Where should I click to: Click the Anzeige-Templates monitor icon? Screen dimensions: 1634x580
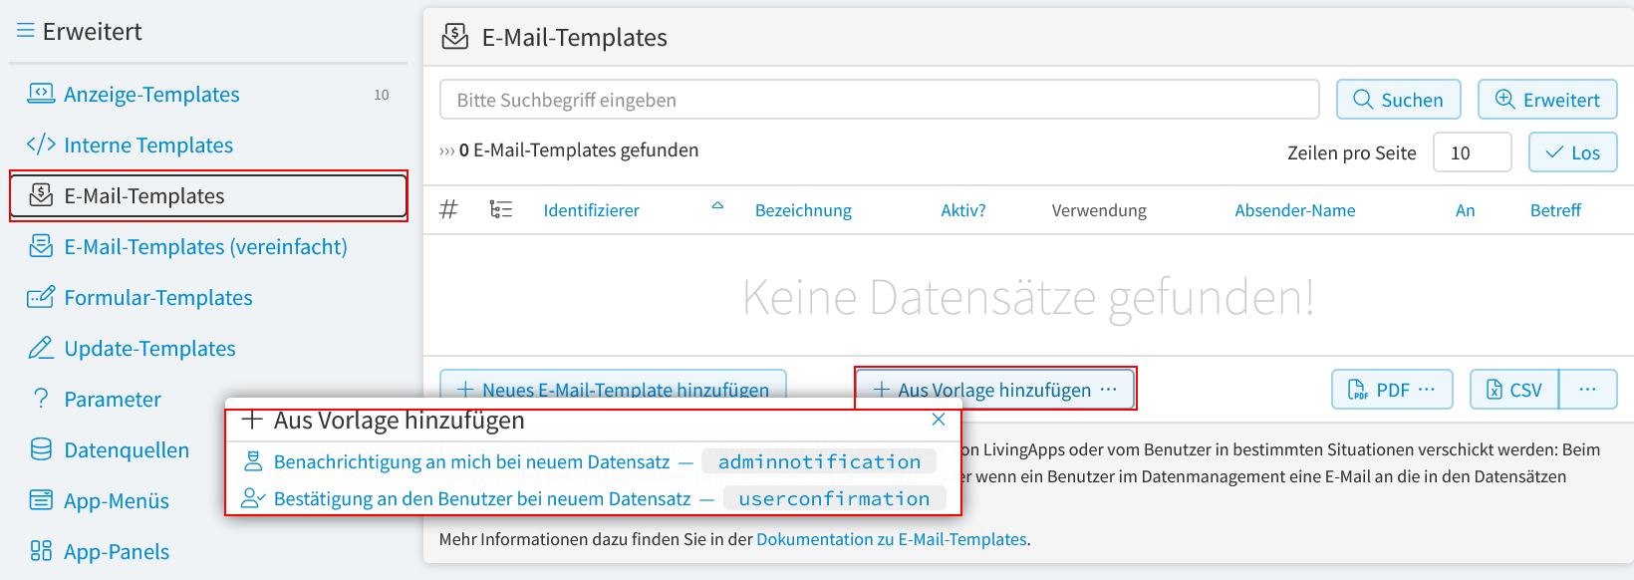[41, 94]
